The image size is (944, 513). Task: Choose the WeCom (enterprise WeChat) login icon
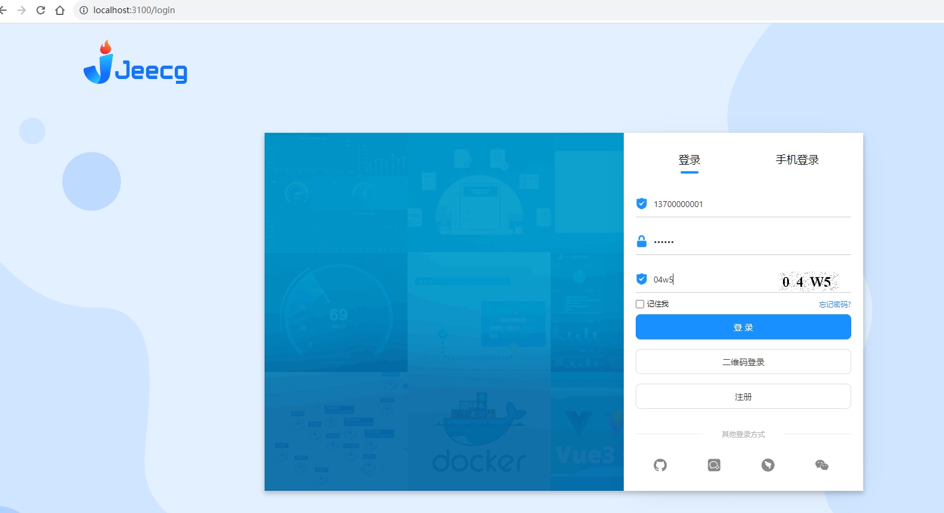[x=714, y=465]
